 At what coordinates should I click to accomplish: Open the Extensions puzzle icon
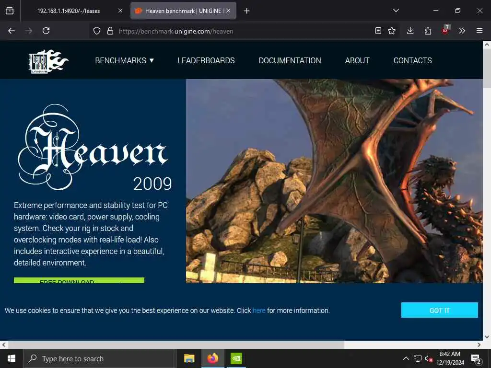[428, 31]
